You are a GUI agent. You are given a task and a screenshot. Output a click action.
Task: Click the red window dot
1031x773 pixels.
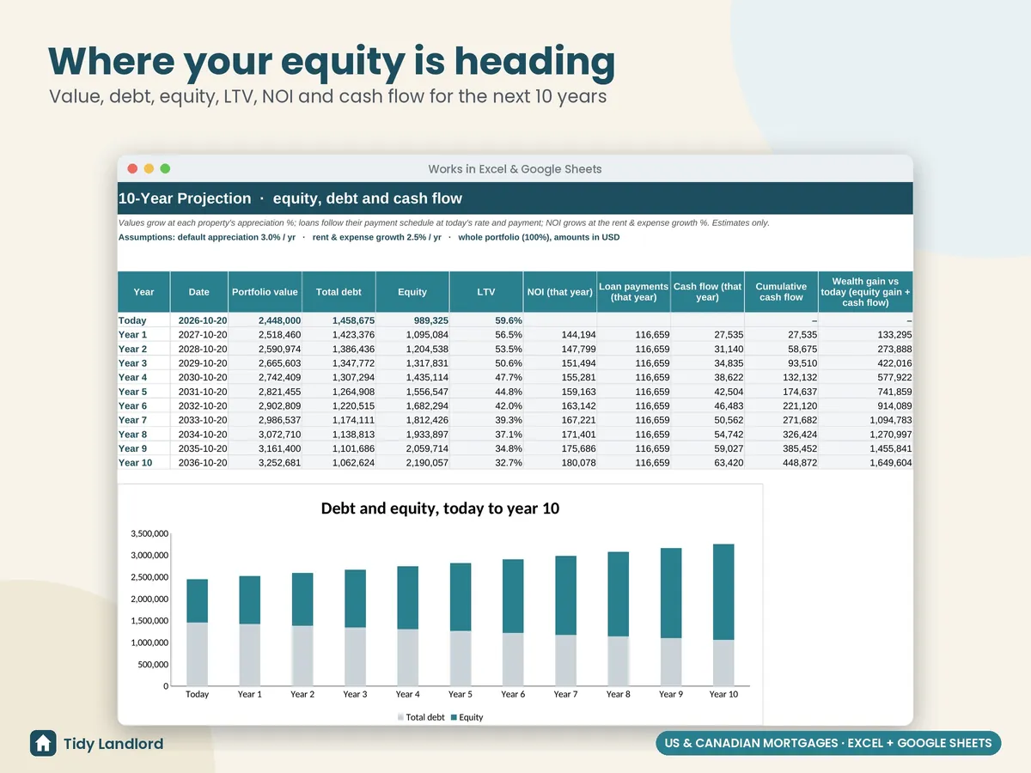132,168
